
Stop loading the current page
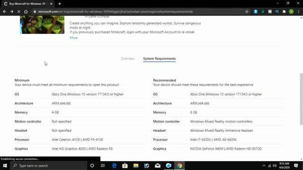tap(19, 11)
